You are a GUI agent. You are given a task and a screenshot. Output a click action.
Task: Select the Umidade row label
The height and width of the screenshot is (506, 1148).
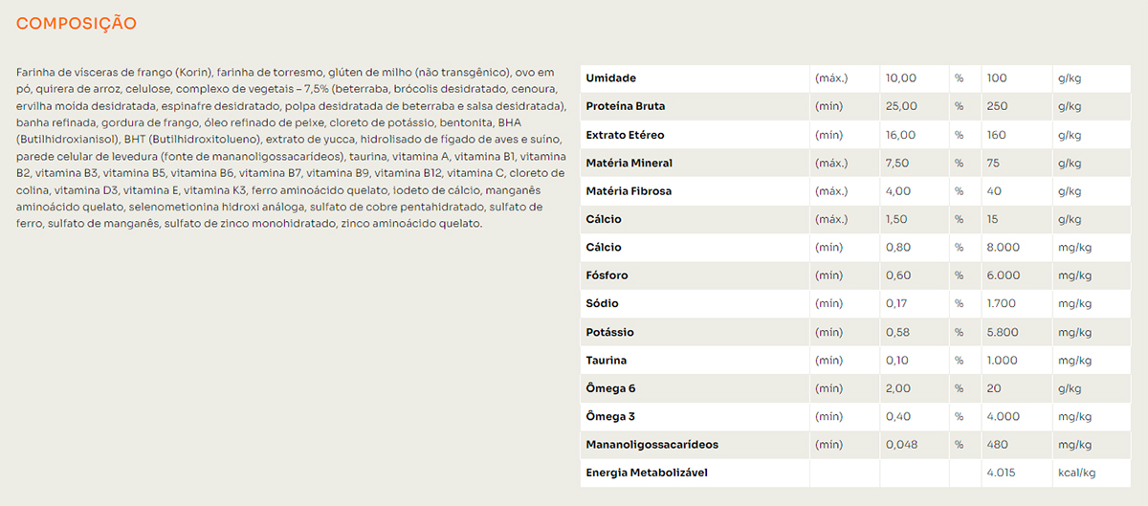pyautogui.click(x=610, y=77)
